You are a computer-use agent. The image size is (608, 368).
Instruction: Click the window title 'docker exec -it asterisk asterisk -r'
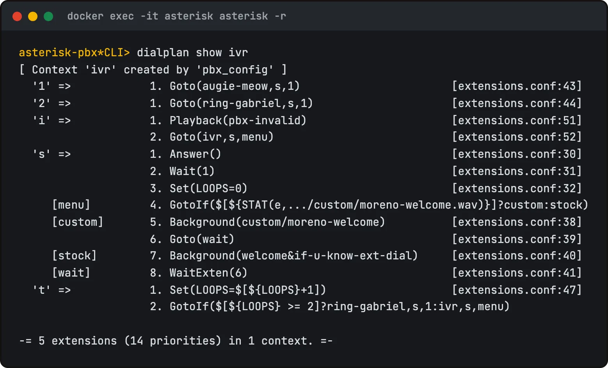click(x=177, y=16)
